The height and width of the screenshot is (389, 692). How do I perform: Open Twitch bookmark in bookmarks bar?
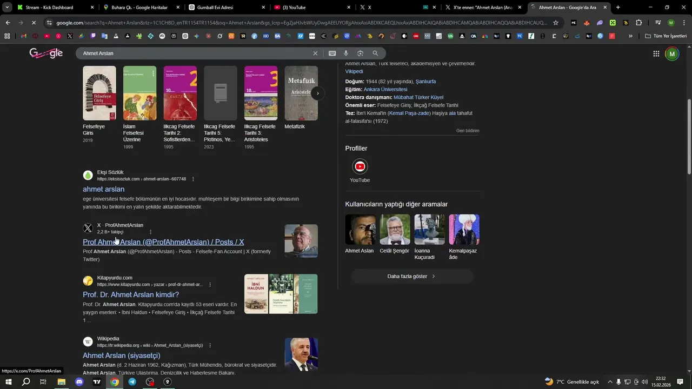tap(93, 36)
